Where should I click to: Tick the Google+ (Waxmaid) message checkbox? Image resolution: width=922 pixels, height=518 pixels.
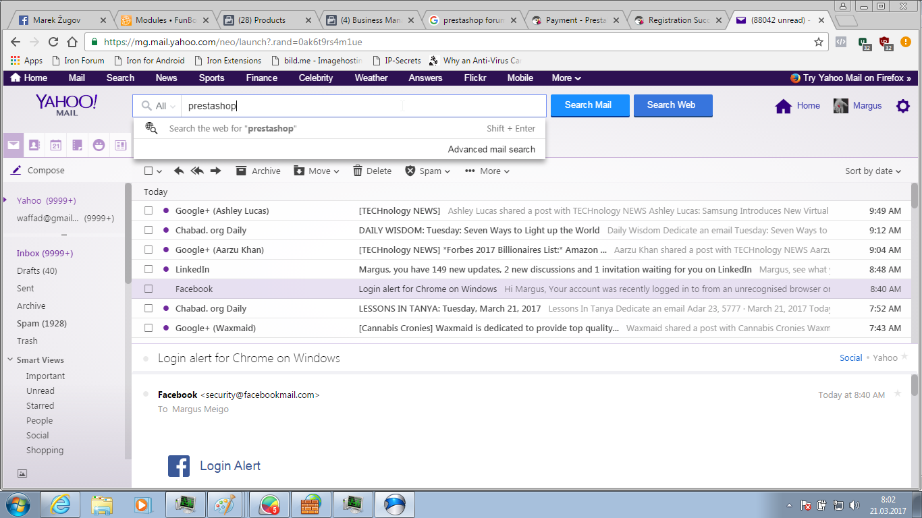pos(148,328)
